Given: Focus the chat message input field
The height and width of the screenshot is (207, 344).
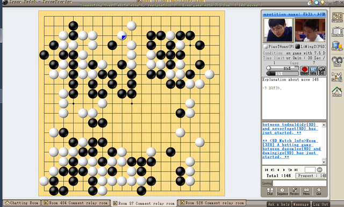Looking at the screenshot, I should [299, 183].
